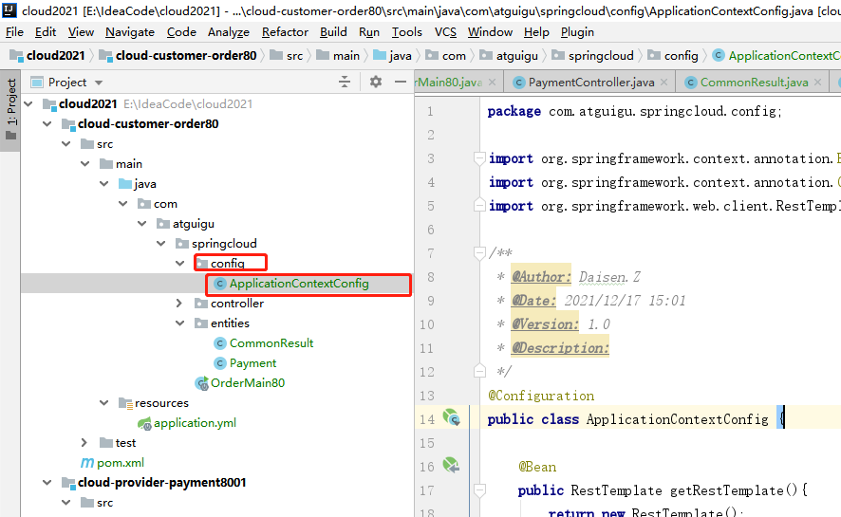841x517 pixels.
Task: Select pom.xml file in tree
Action: coord(121,462)
